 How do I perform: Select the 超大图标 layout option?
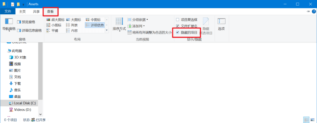tap(55, 20)
